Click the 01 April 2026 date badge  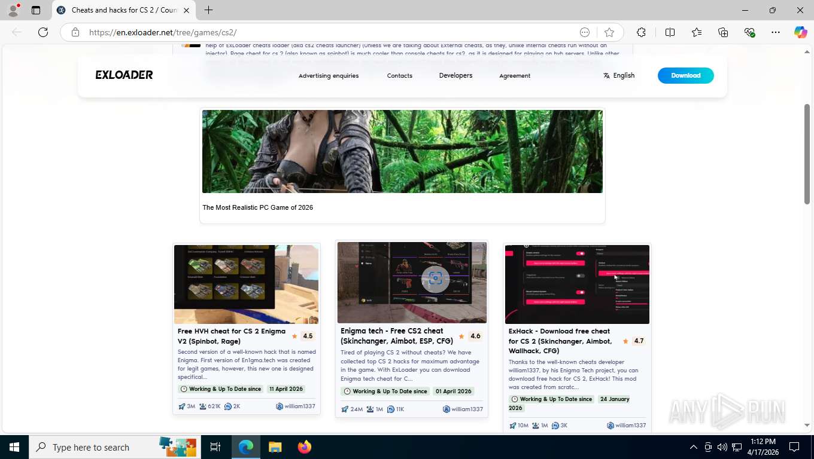coord(454,391)
